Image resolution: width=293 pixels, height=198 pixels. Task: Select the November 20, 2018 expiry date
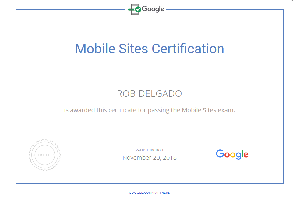click(x=149, y=158)
